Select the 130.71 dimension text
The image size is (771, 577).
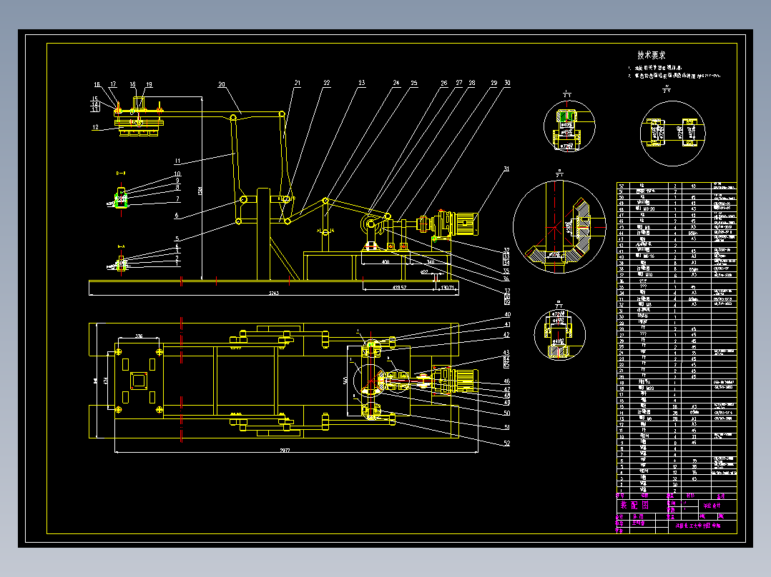448,288
